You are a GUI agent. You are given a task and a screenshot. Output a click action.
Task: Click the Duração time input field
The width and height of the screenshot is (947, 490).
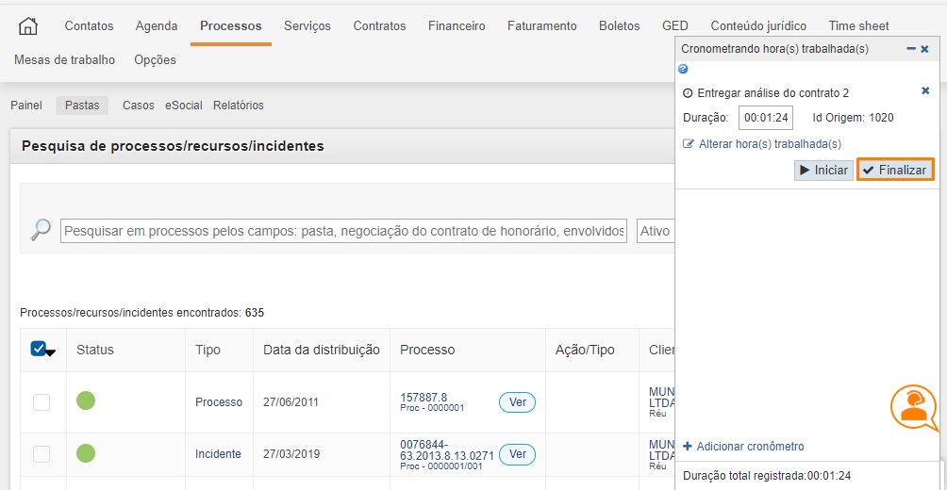pos(765,118)
